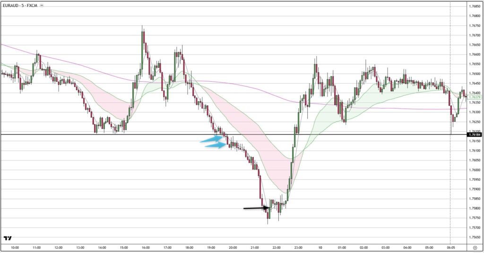Click the green 1.76379 current price label
The height and width of the screenshot is (253, 484).
click(474, 97)
